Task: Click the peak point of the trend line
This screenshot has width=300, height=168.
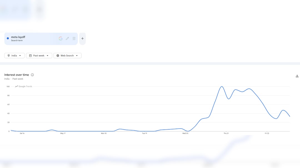Action: (222, 87)
